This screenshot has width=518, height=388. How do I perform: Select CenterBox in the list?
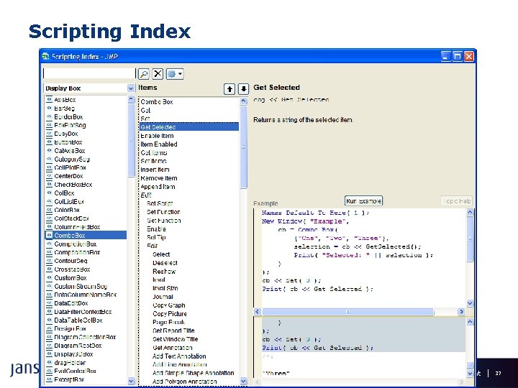(x=68, y=176)
